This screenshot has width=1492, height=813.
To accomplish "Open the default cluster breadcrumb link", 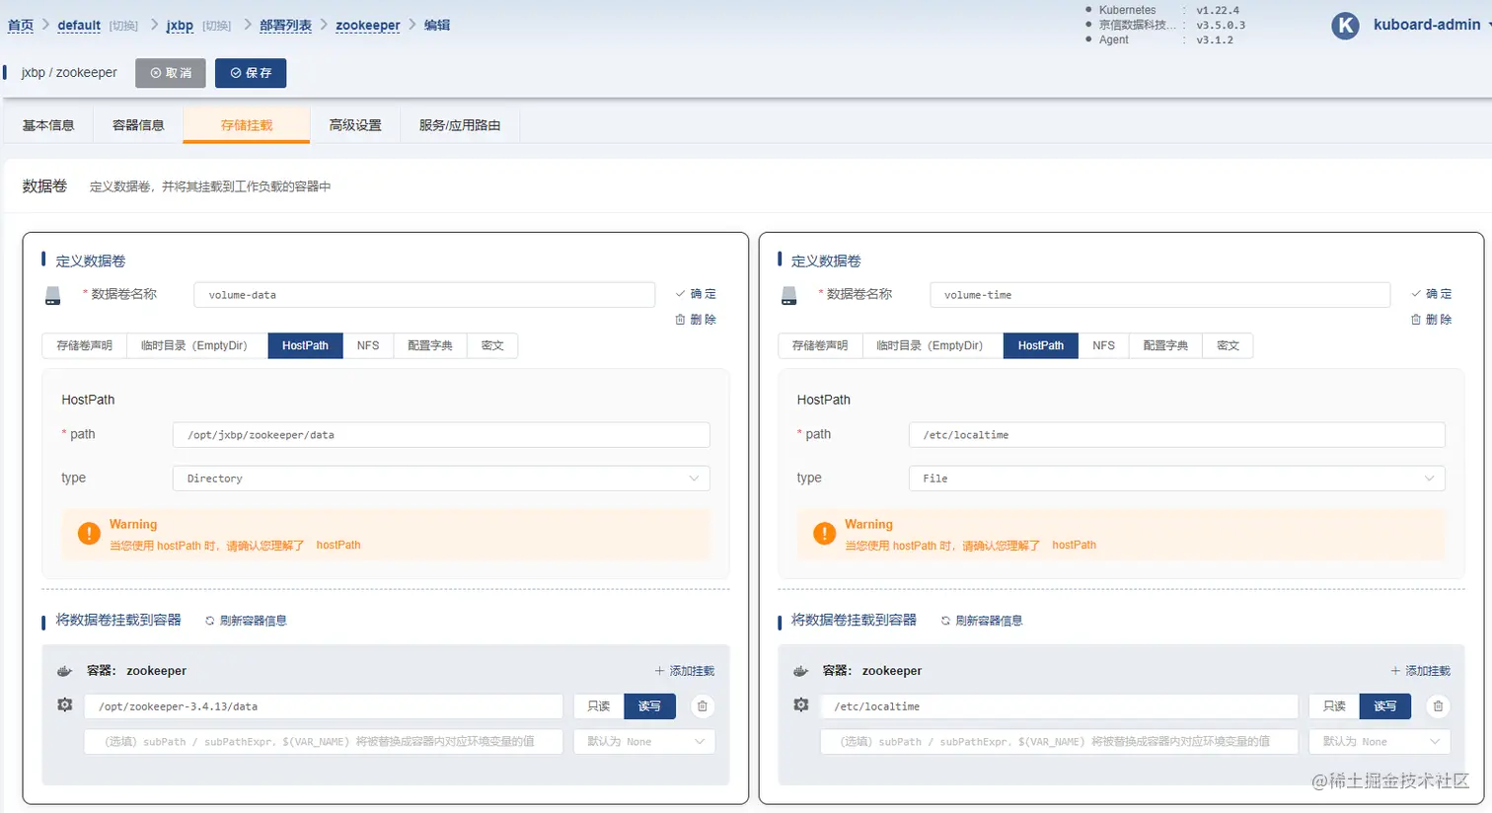I will 79,26.
